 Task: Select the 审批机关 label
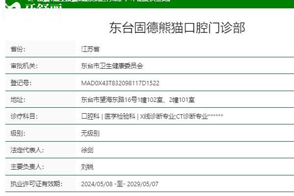24,66
